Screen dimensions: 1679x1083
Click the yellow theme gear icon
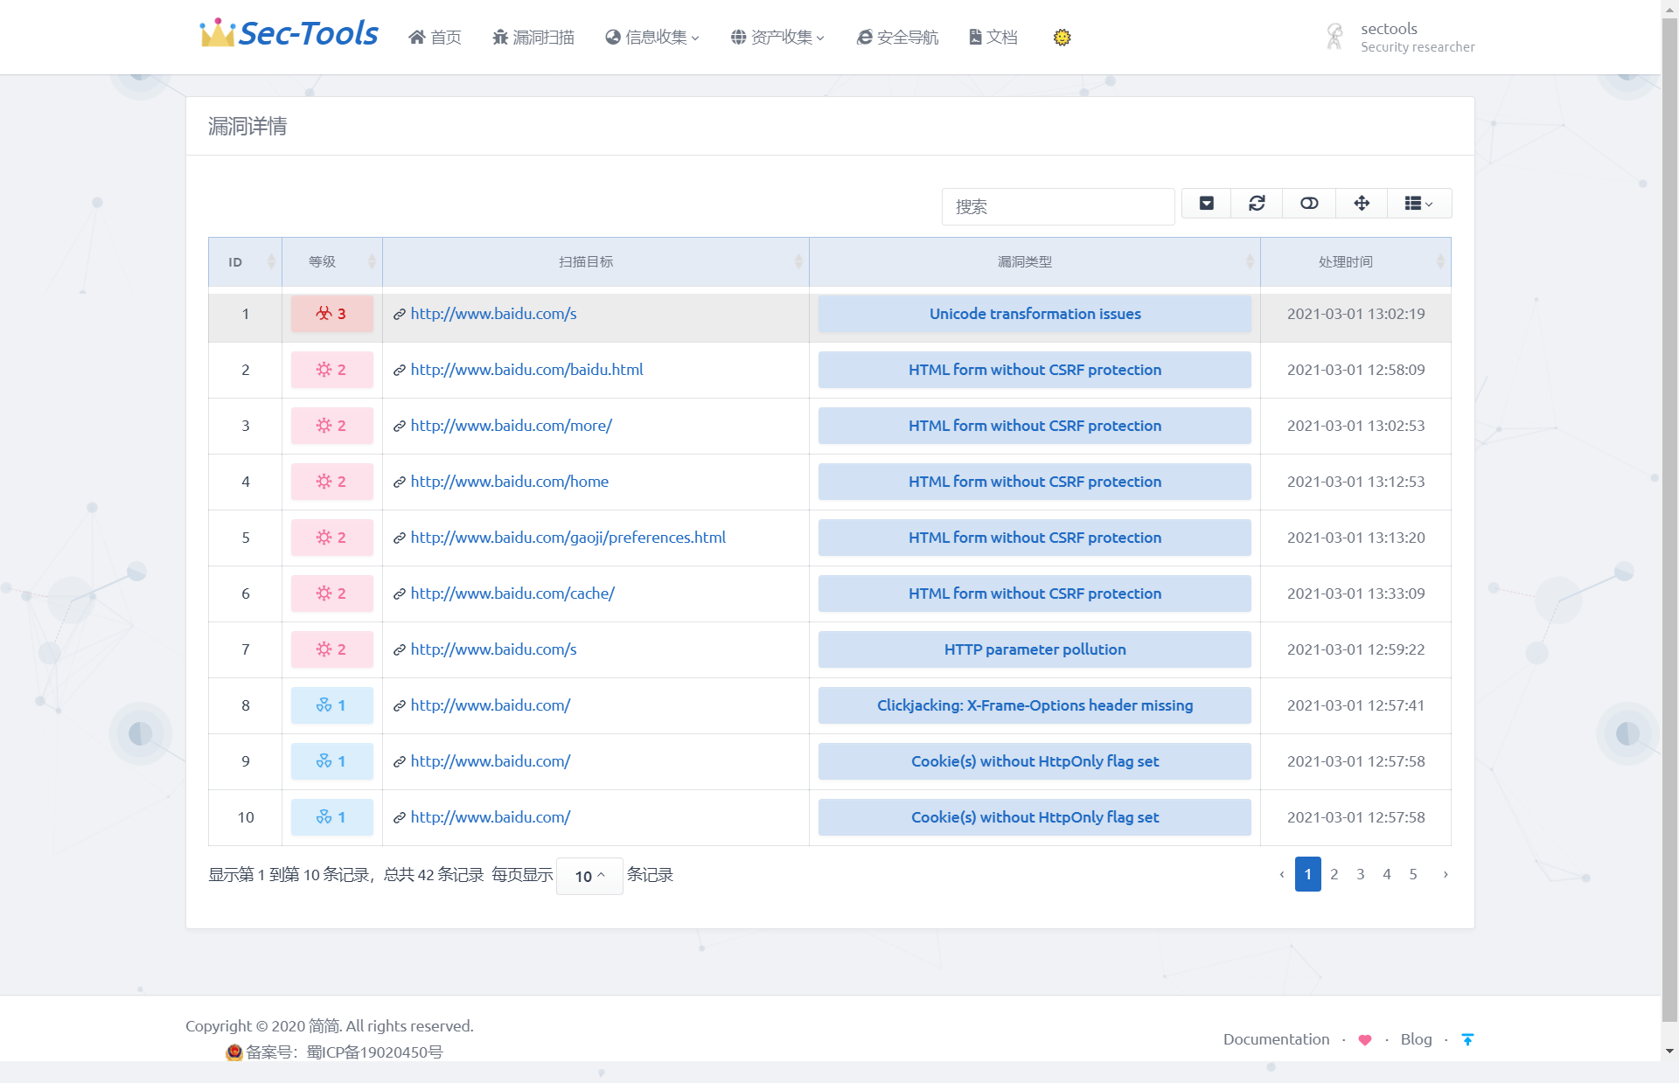(1062, 38)
